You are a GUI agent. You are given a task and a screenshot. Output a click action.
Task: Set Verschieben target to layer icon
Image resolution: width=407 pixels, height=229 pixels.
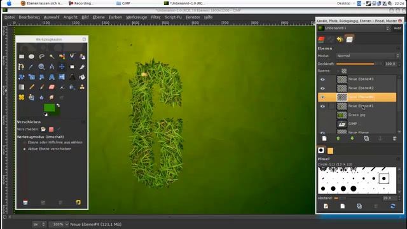pos(43,129)
